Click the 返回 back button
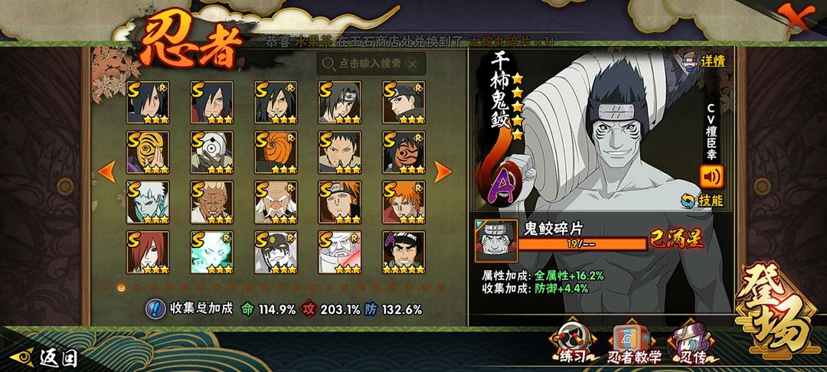This screenshot has width=827, height=372. coord(45,358)
